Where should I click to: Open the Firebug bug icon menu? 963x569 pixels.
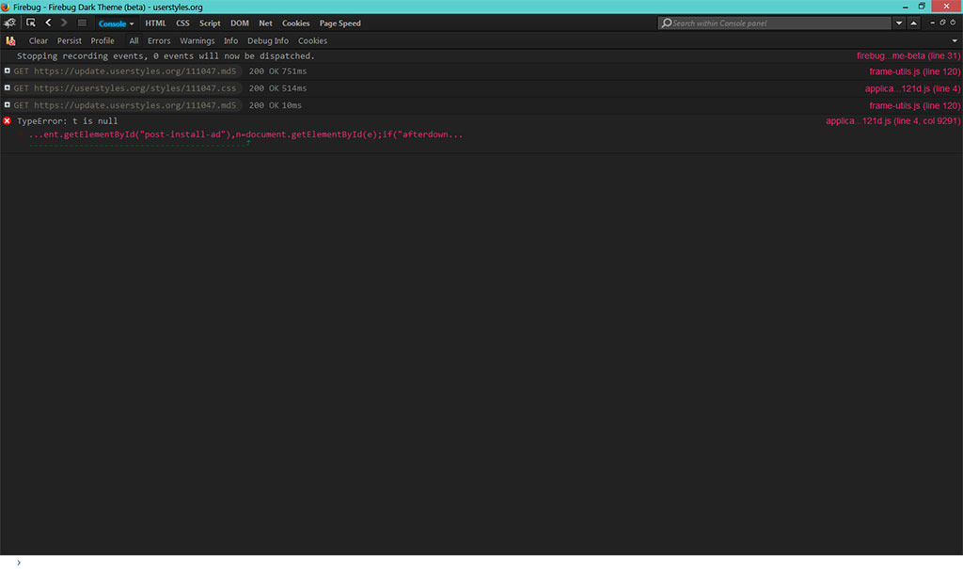9,24
